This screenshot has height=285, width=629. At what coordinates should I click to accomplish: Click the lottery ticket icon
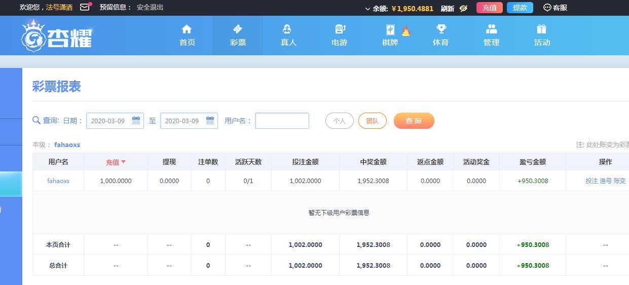[x=238, y=29]
